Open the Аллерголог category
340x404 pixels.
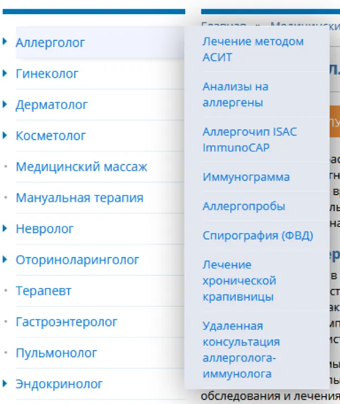(x=50, y=43)
